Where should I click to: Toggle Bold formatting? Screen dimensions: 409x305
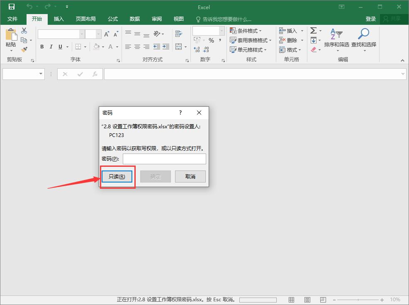(x=42, y=47)
